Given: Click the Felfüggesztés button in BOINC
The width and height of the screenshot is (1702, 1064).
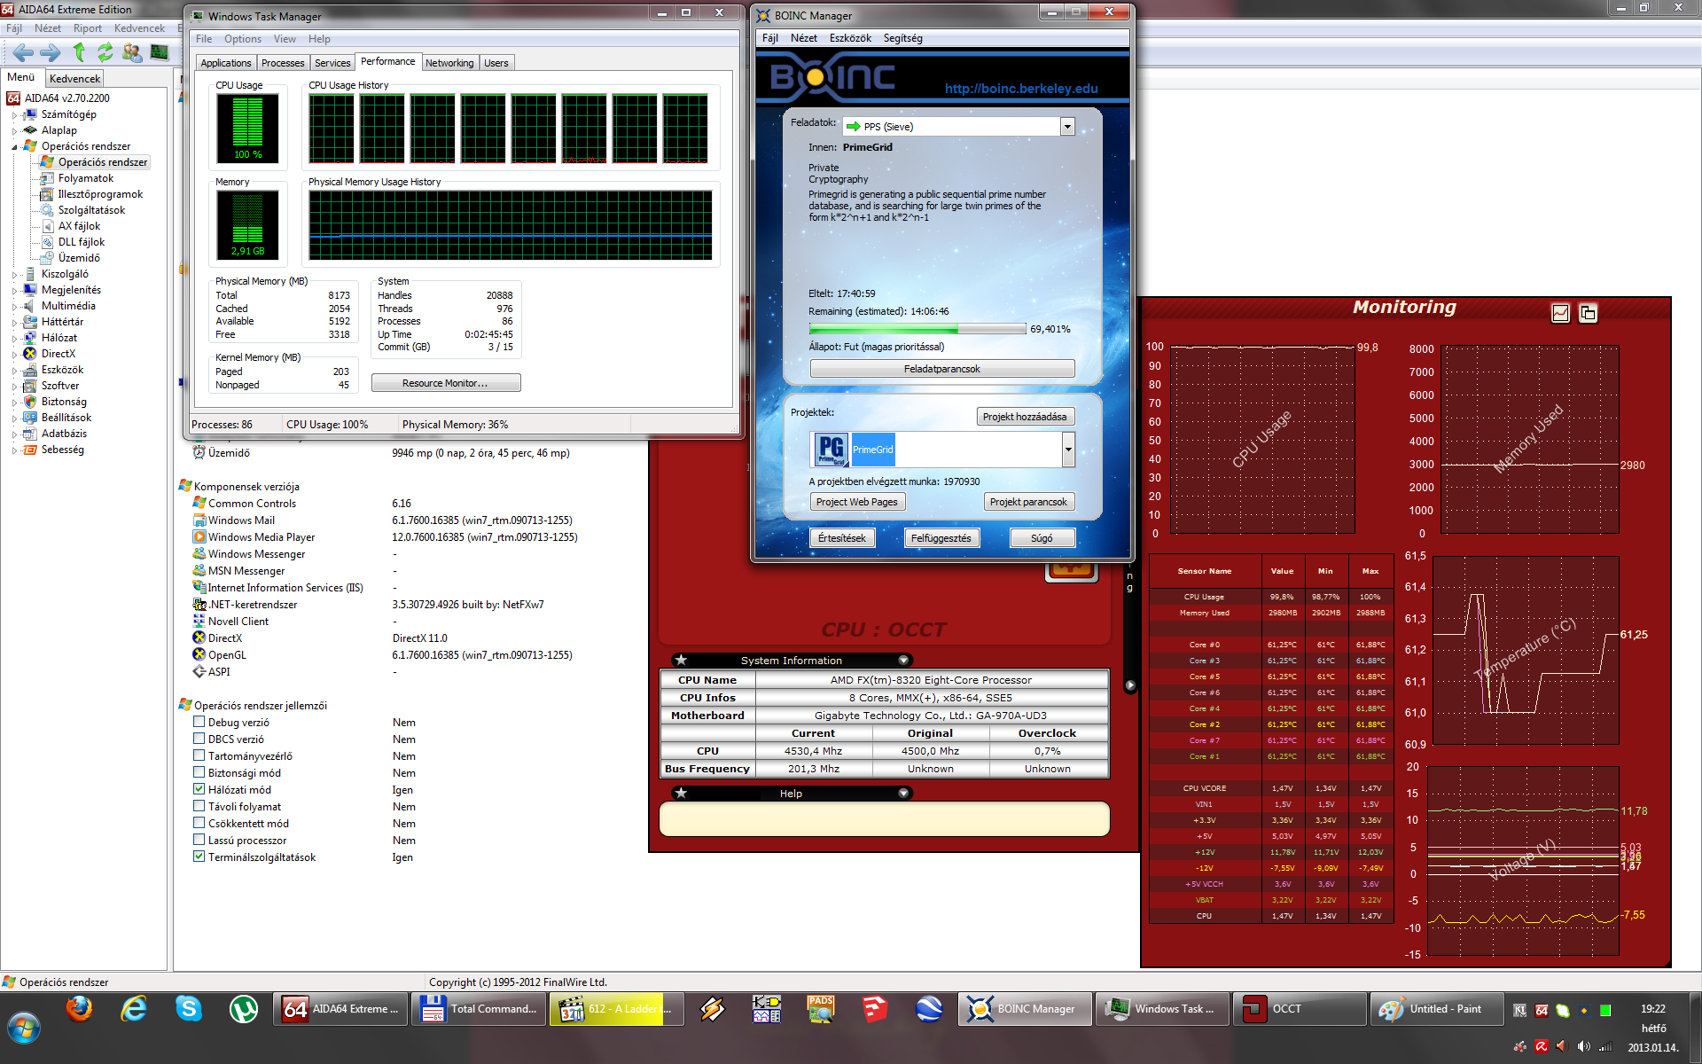Looking at the screenshot, I should pos(941,538).
